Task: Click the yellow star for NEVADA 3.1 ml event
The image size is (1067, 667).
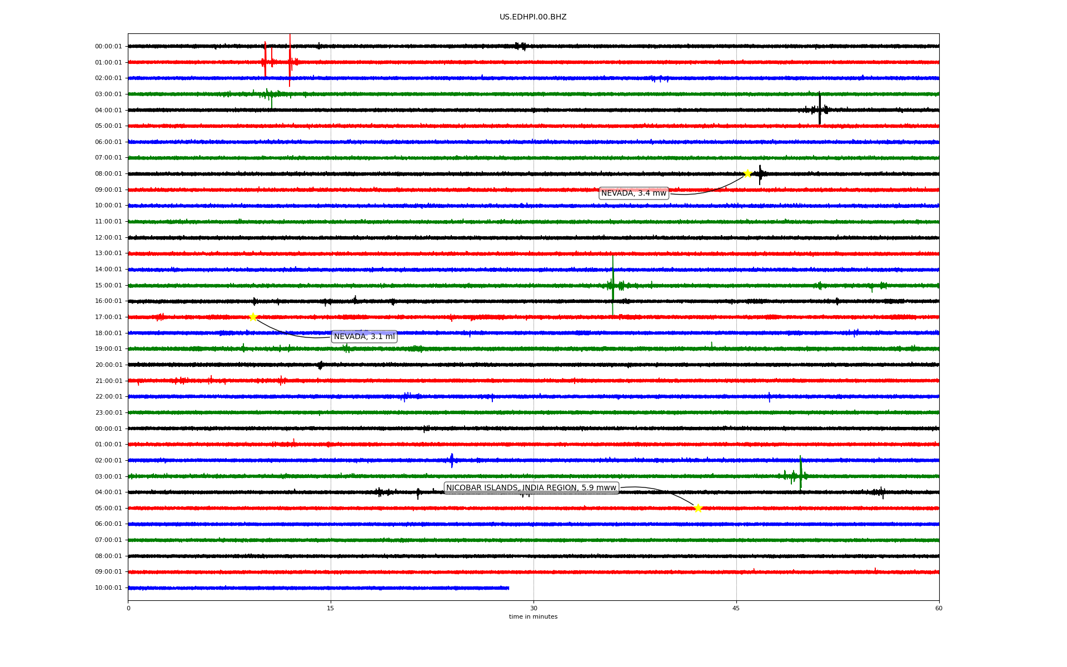Action: coord(253,317)
